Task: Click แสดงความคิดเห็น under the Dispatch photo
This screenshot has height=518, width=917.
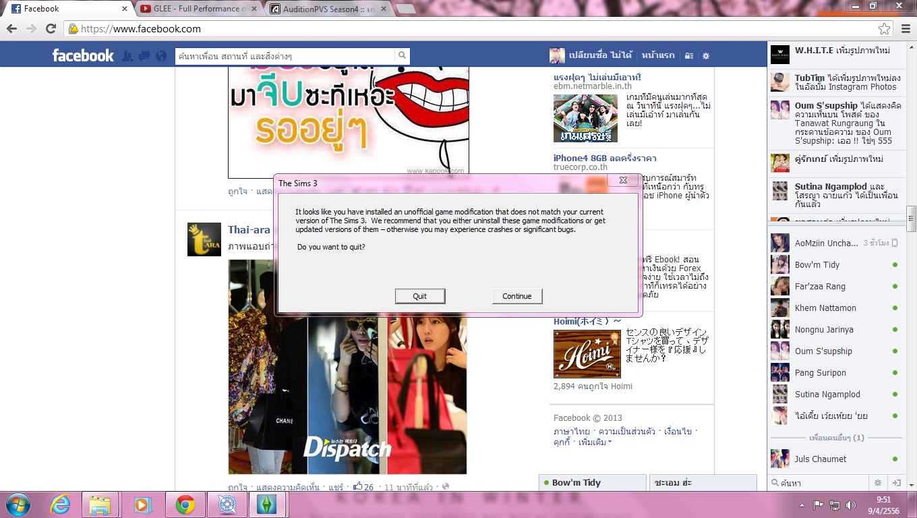Action: 288,487
